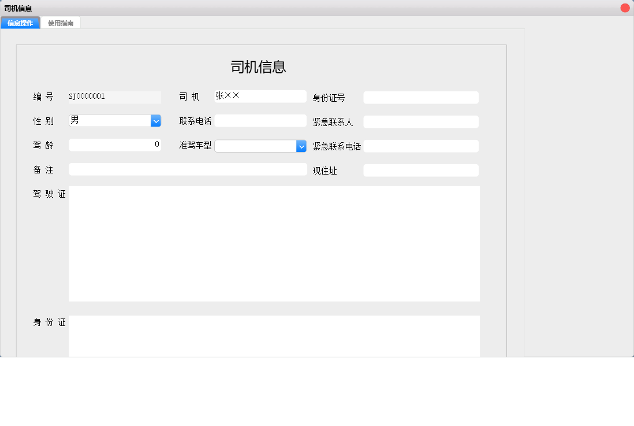Click the 司机 name input field
This screenshot has height=426, width=634.
[x=260, y=97]
